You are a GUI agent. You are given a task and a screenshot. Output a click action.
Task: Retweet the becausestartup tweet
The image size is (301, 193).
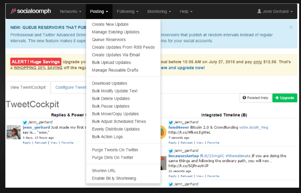(x=187, y=176)
